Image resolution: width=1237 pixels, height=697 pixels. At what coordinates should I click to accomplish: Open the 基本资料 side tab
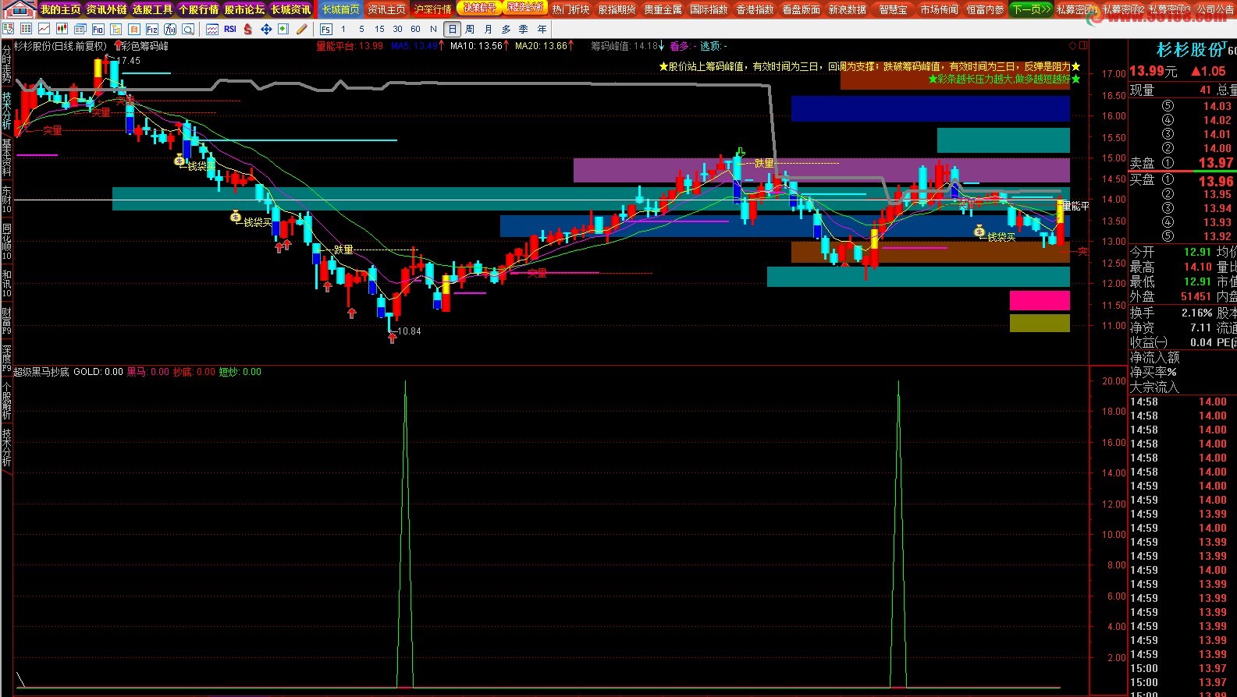point(6,157)
